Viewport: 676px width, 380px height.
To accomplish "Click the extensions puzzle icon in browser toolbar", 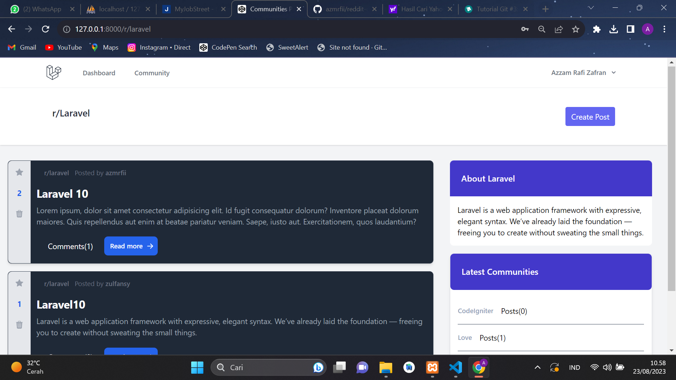I will (597, 29).
